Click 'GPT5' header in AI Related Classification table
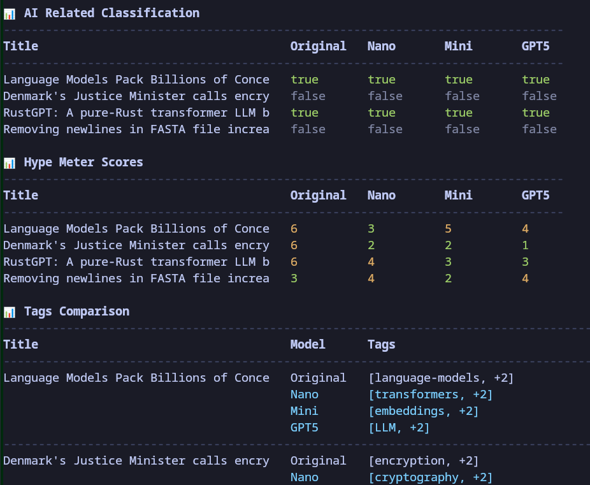The width and height of the screenshot is (590, 485). [535, 47]
